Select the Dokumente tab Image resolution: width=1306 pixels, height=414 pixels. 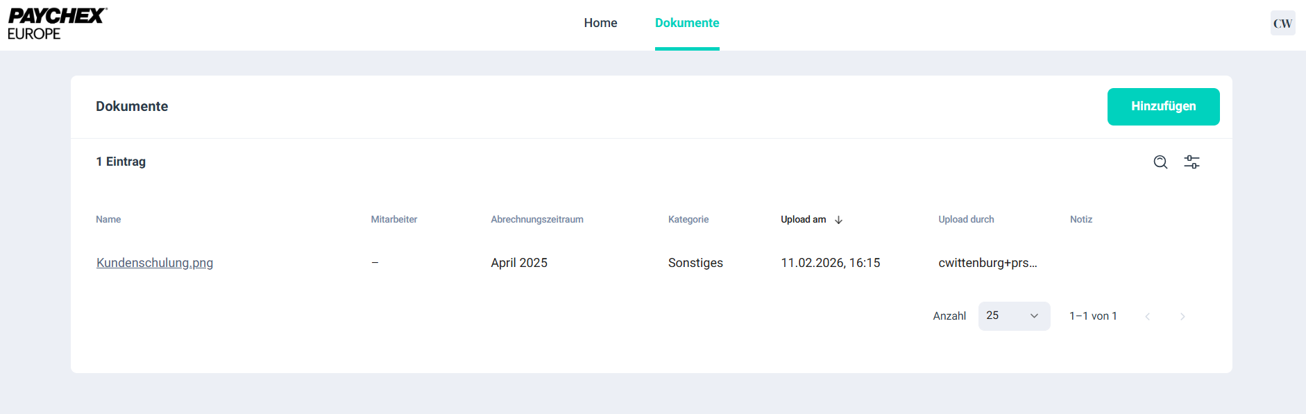[687, 23]
